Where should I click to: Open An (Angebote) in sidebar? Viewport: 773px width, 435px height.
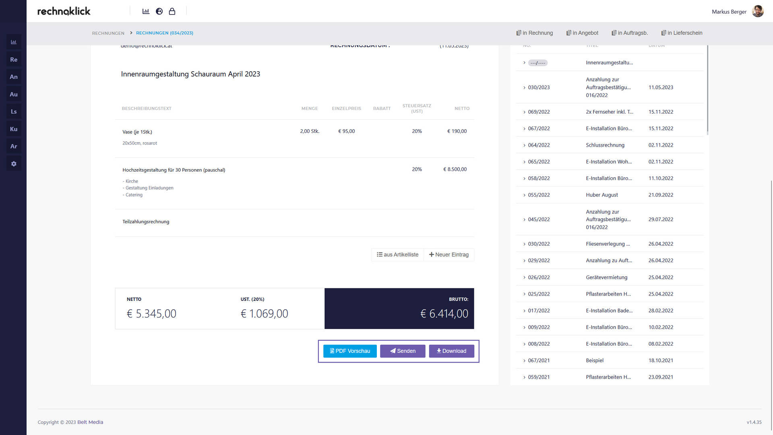point(14,77)
